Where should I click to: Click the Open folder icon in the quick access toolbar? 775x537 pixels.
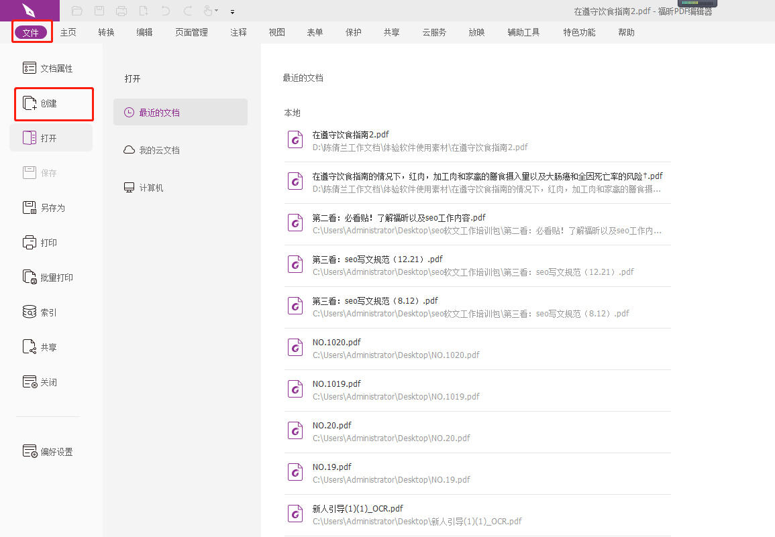tap(76, 11)
